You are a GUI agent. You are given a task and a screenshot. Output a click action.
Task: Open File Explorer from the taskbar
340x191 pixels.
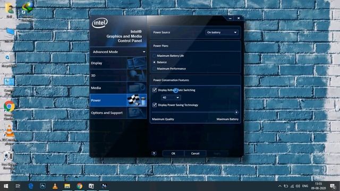click(67, 186)
